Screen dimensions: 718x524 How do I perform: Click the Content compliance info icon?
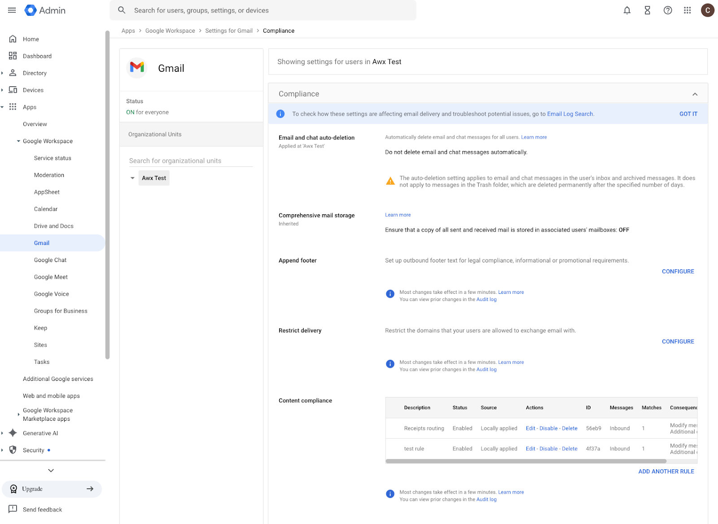pyautogui.click(x=390, y=494)
